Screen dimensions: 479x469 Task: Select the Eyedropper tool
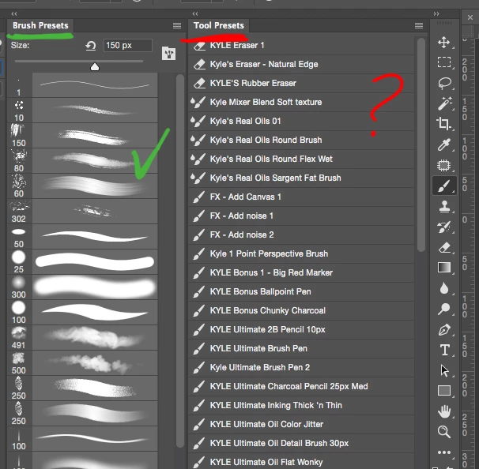(444, 144)
